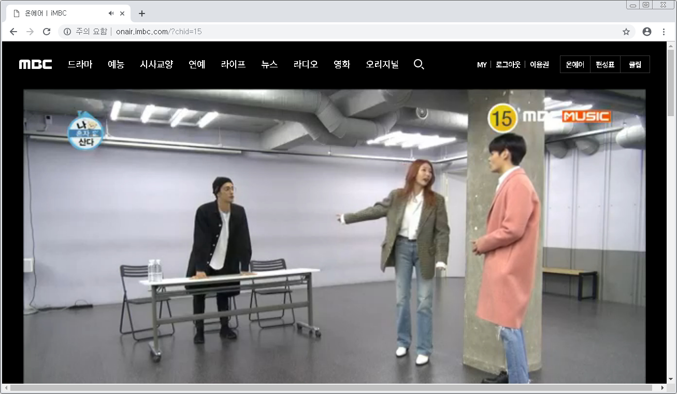
Task: Open the Chrome profile avatar icon
Action: coord(647,32)
